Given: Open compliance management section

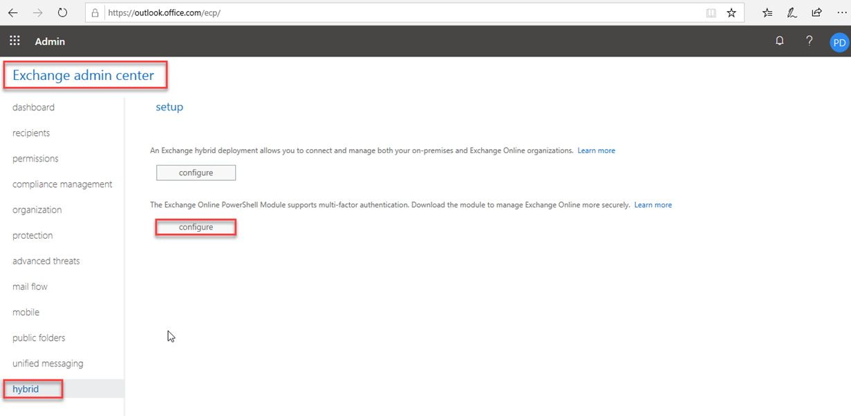Looking at the screenshot, I should click(x=62, y=184).
